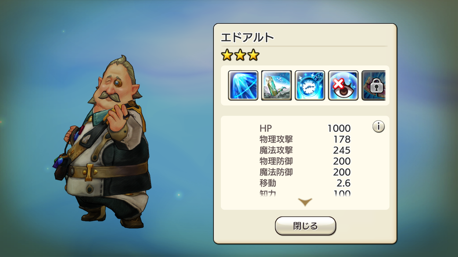Select the 移動 stat row
Viewport: 458px width, 257px height.
click(305, 183)
